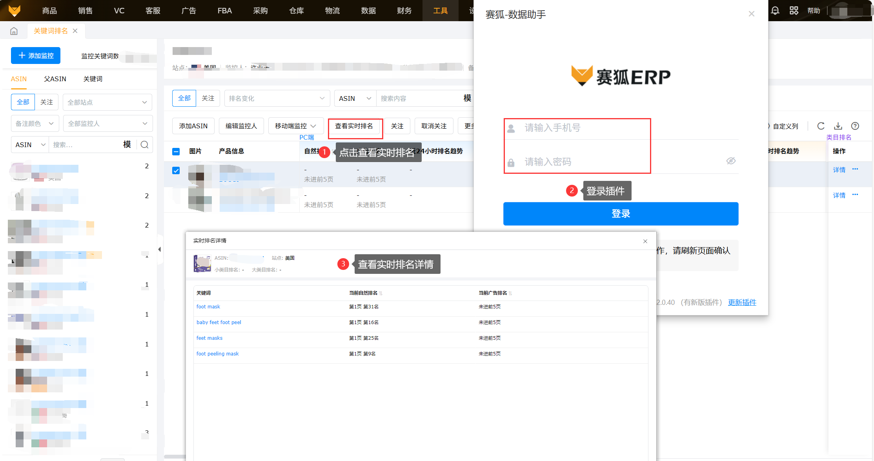874x461 pixels.
Task: Switch to the 父ASIN tab
Action: click(55, 79)
